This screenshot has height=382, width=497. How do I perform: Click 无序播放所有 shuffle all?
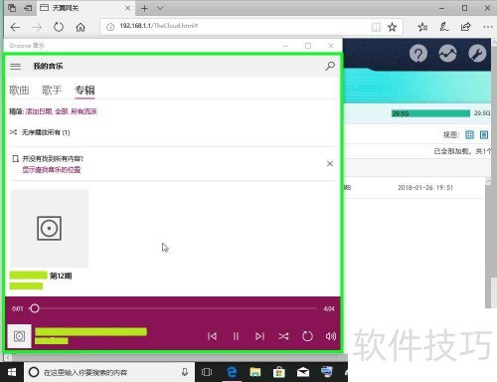(40, 132)
